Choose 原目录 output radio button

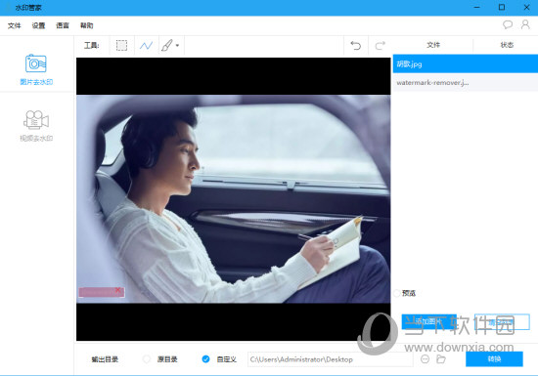147,359
